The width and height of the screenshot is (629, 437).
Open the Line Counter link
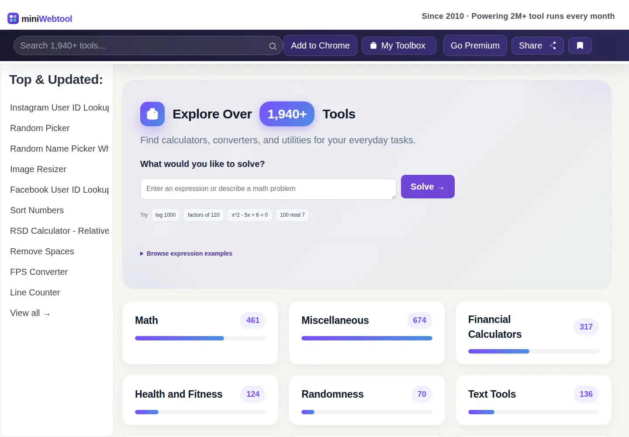point(35,292)
